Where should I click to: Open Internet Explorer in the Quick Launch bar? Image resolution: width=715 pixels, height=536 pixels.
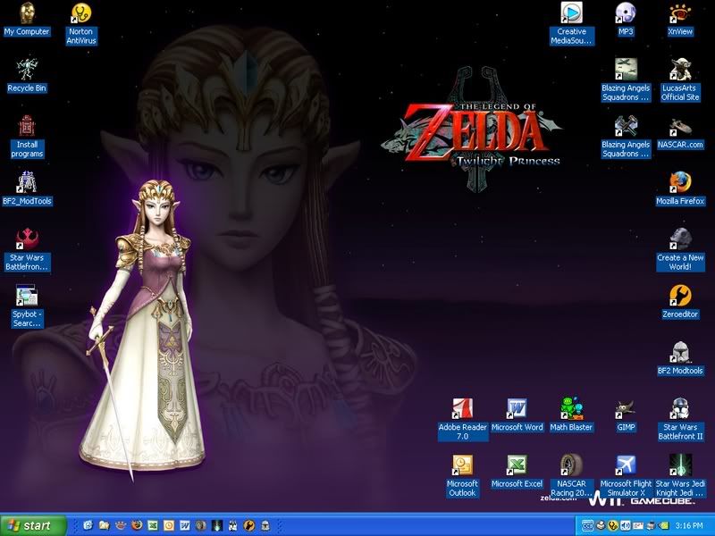[88, 525]
